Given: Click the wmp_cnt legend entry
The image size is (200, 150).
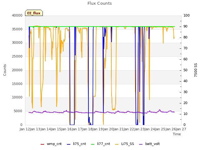Looking at the screenshot, I should point(51,144).
